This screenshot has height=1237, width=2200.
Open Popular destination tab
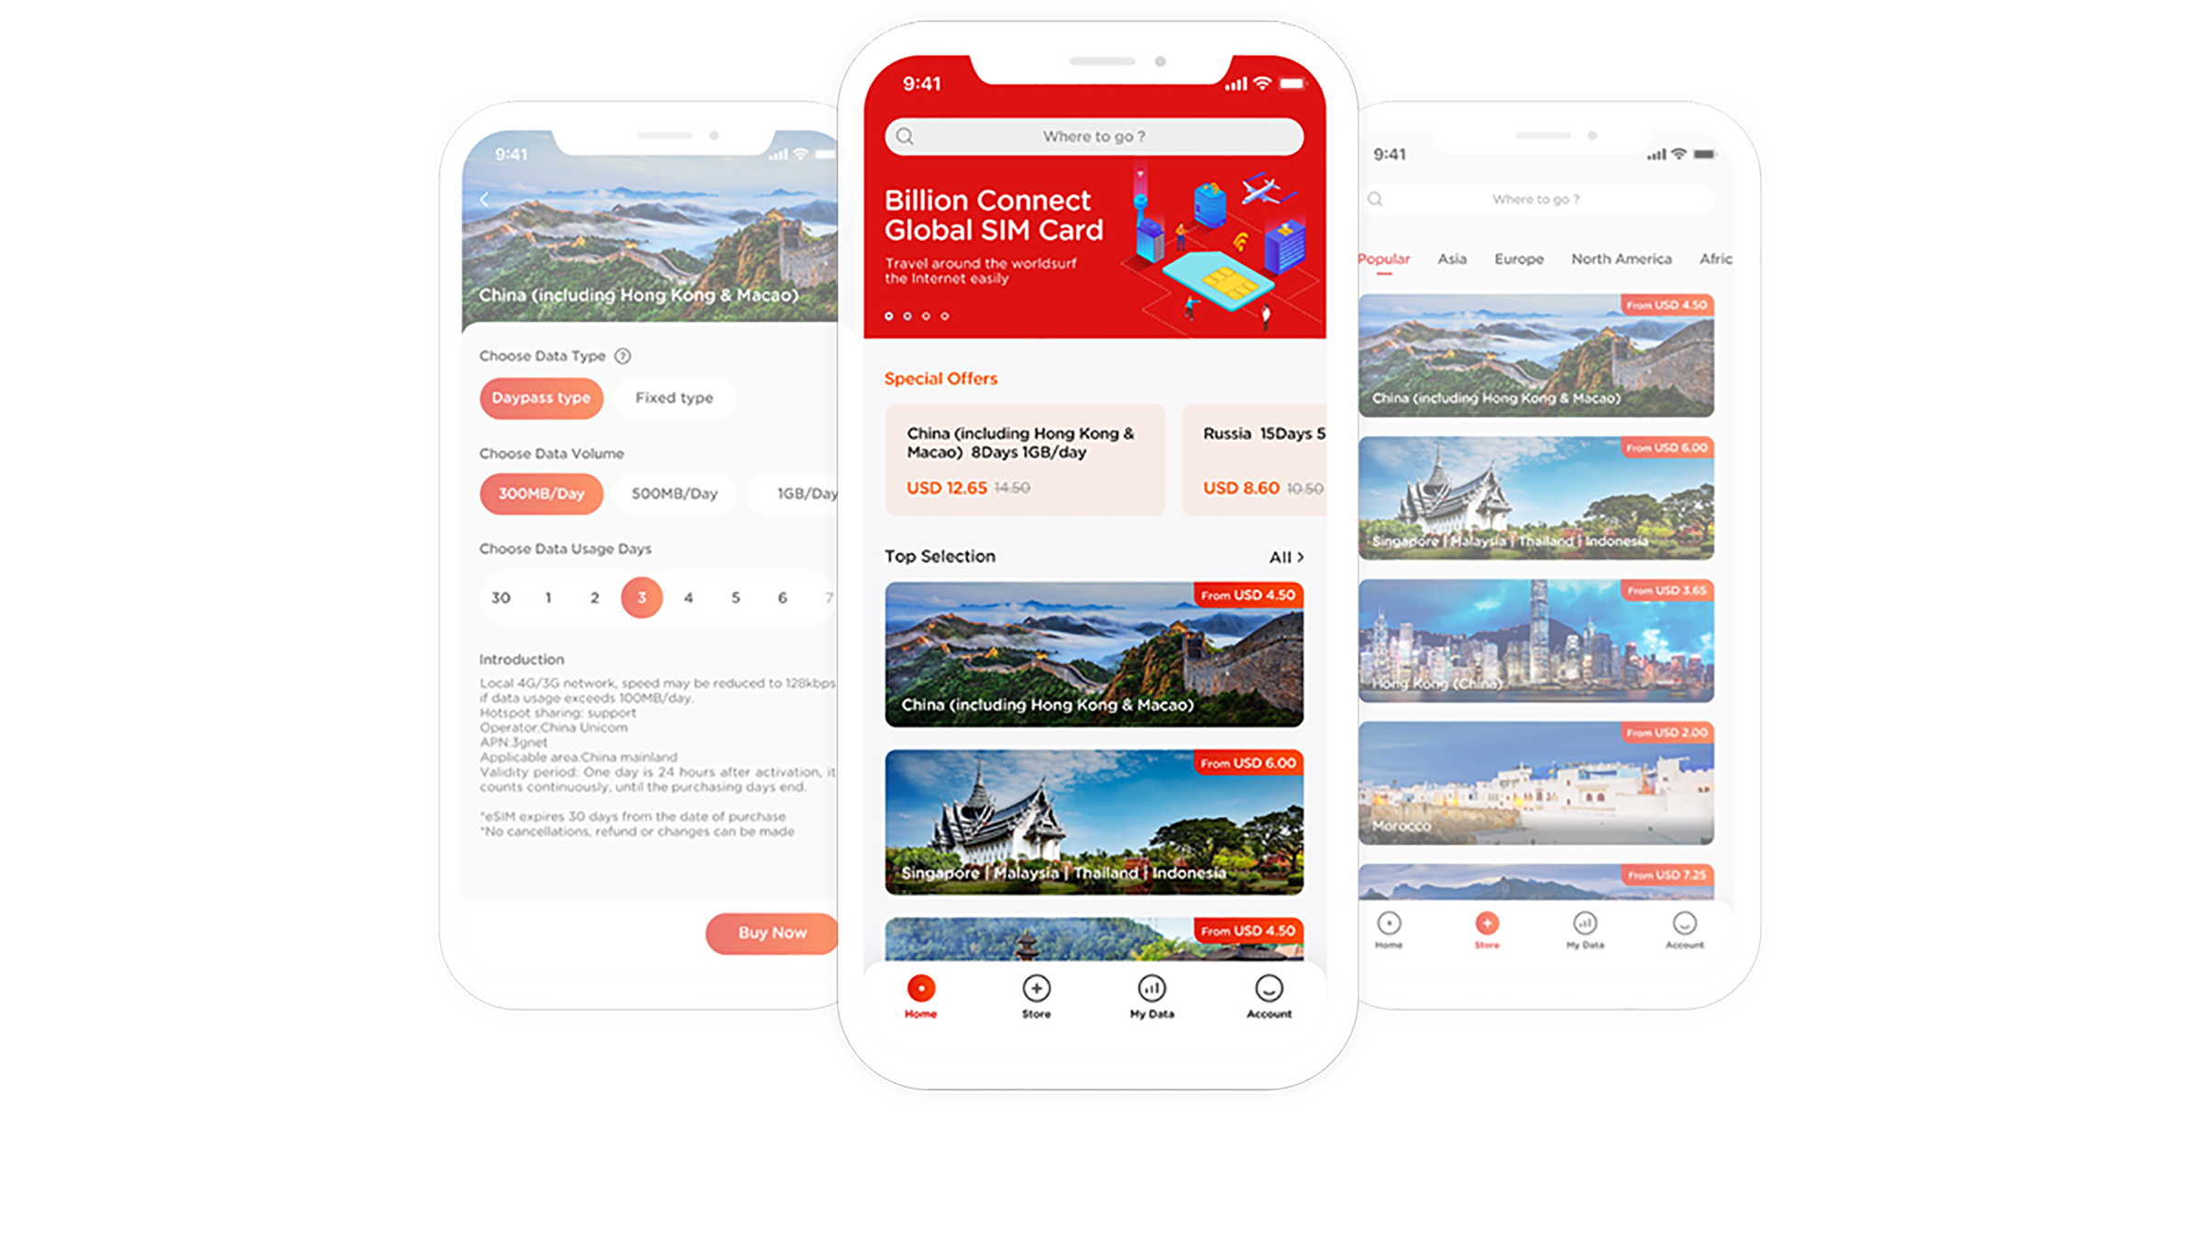(x=1384, y=257)
